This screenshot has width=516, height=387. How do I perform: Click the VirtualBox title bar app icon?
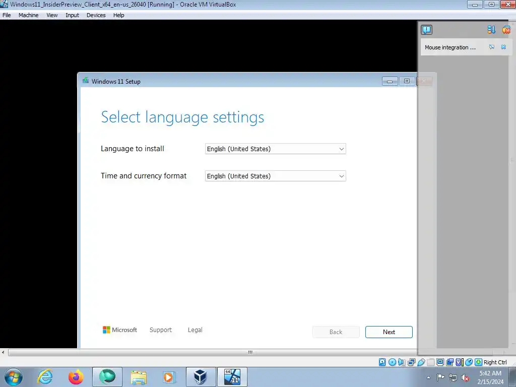4,4
